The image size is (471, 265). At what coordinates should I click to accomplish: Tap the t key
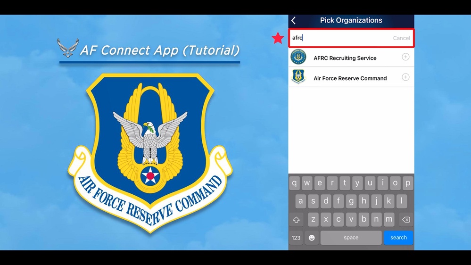[x=345, y=183]
